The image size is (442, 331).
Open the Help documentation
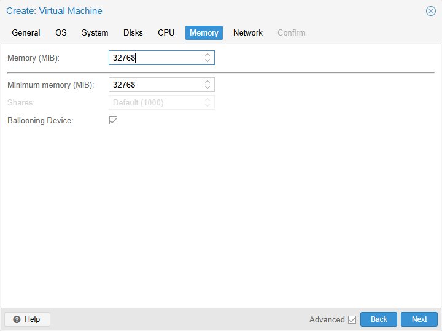click(x=27, y=319)
